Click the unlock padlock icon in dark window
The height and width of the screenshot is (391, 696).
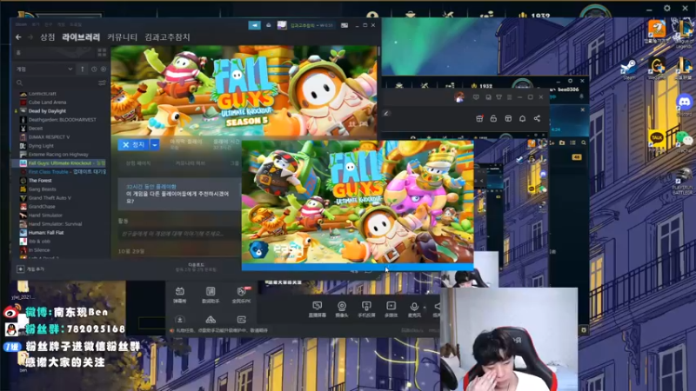(x=493, y=118)
